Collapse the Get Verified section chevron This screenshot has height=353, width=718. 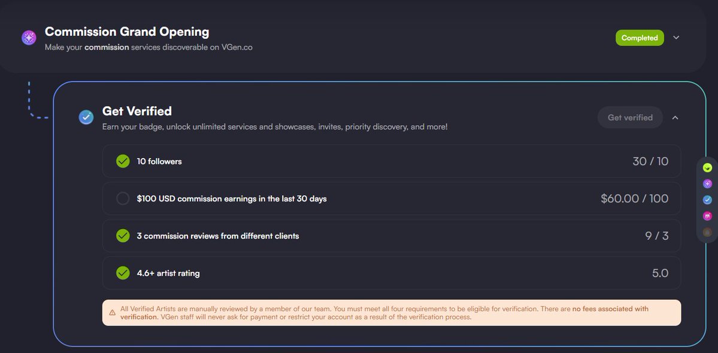click(x=675, y=117)
